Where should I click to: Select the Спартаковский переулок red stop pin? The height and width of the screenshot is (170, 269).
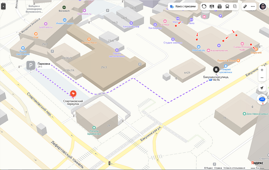point(73,93)
